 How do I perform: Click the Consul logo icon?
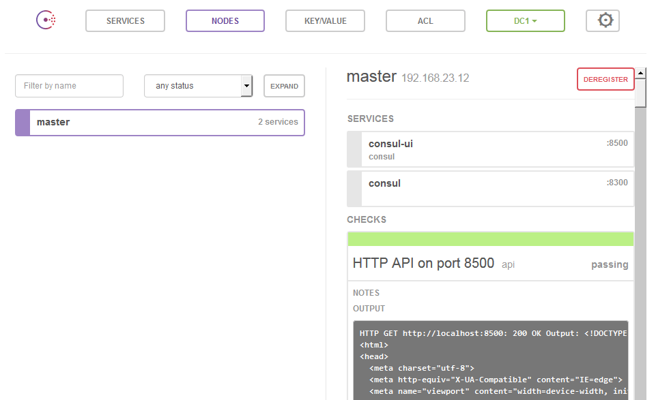[x=45, y=20]
